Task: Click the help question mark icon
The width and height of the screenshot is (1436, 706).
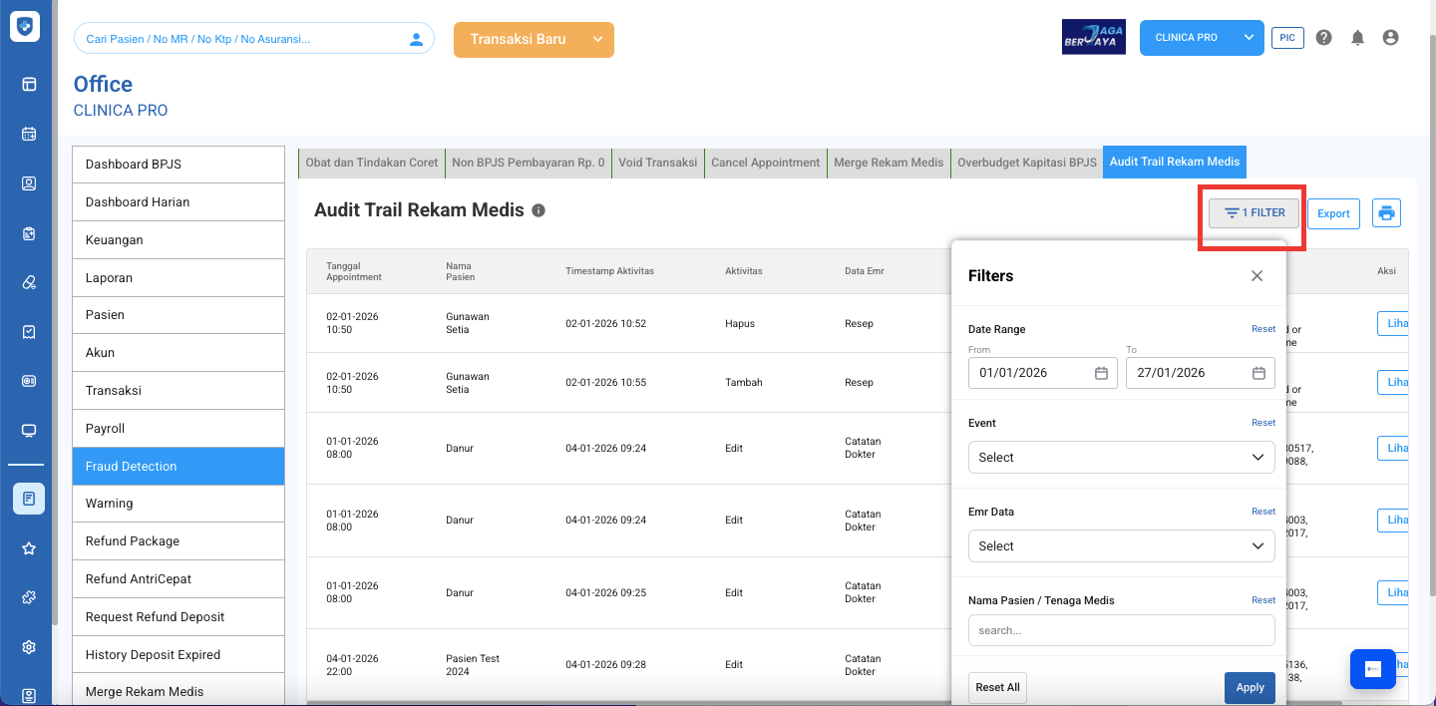Action: pyautogui.click(x=1323, y=38)
